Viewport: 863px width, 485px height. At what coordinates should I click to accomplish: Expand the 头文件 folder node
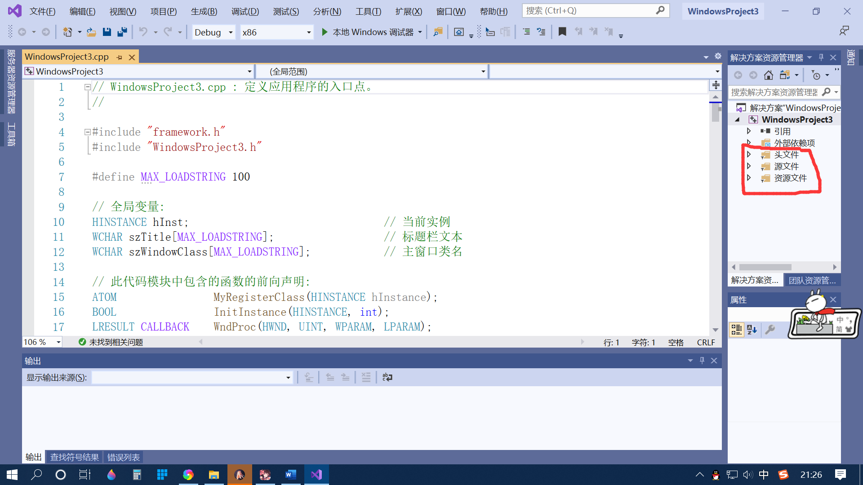pyautogui.click(x=749, y=154)
